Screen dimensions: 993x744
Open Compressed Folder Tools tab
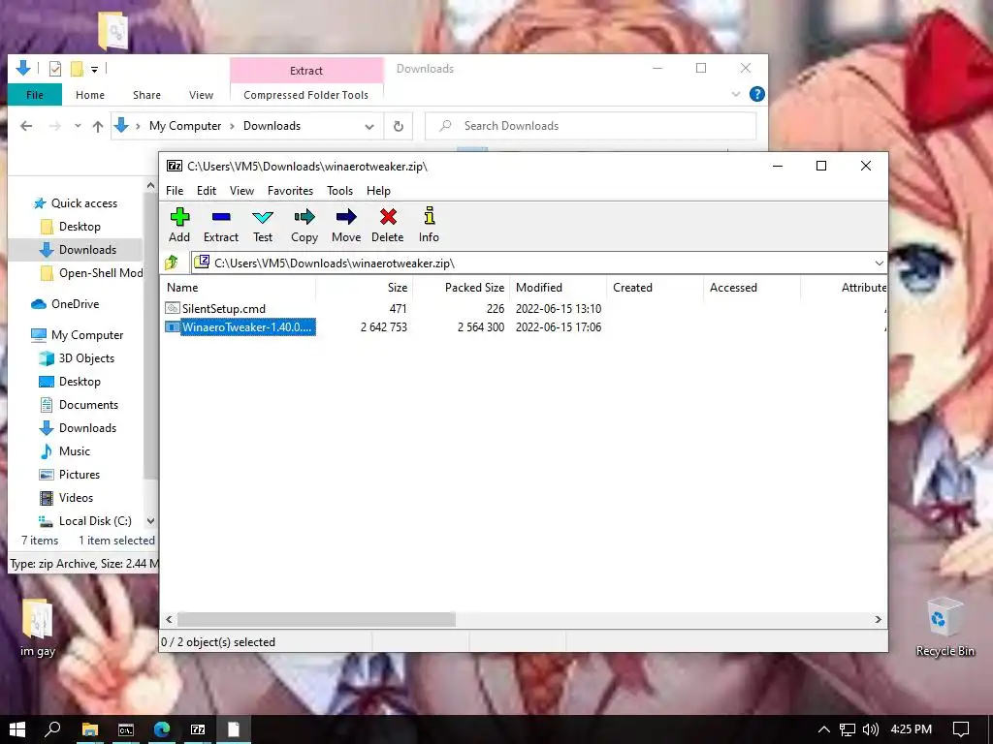pyautogui.click(x=305, y=95)
